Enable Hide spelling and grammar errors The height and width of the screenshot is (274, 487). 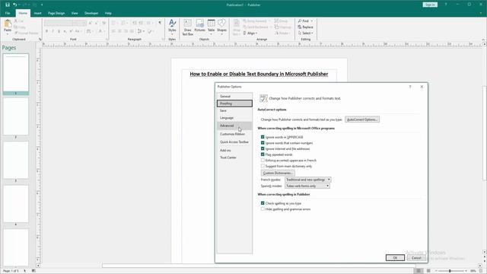click(x=263, y=209)
